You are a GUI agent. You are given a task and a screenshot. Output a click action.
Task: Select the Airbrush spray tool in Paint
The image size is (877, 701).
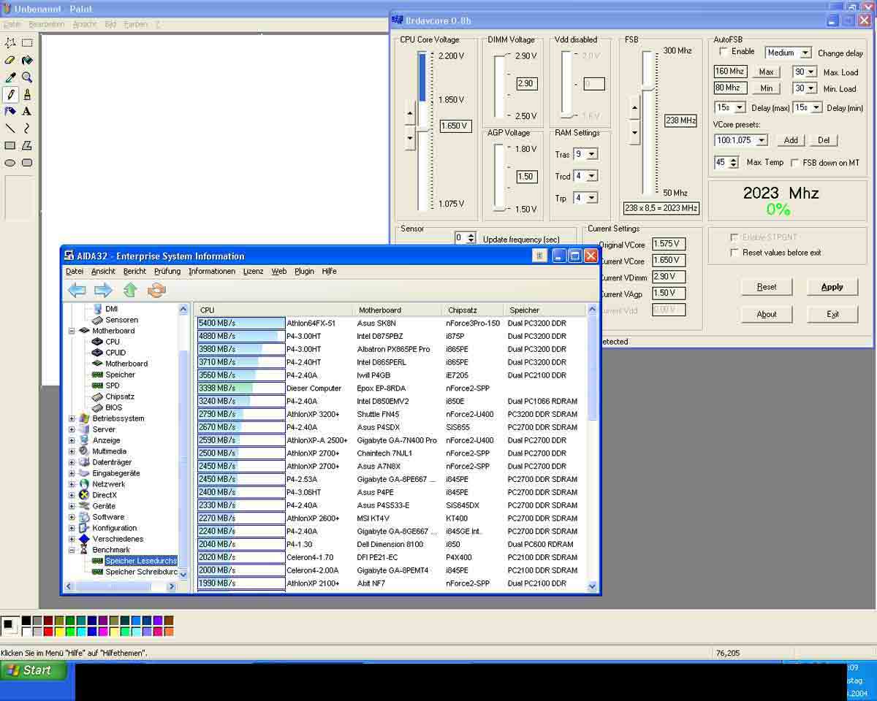pyautogui.click(x=10, y=111)
